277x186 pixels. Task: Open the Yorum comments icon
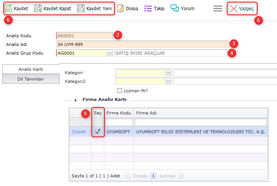coord(175,8)
